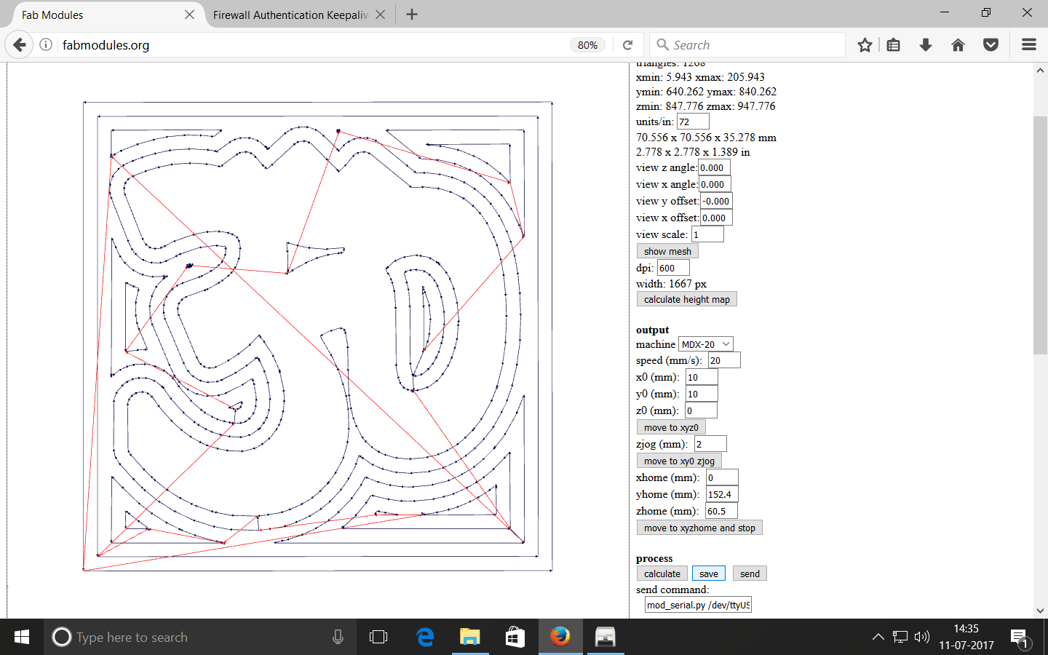Open the volume tray icon
The height and width of the screenshot is (655, 1048).
(x=922, y=637)
